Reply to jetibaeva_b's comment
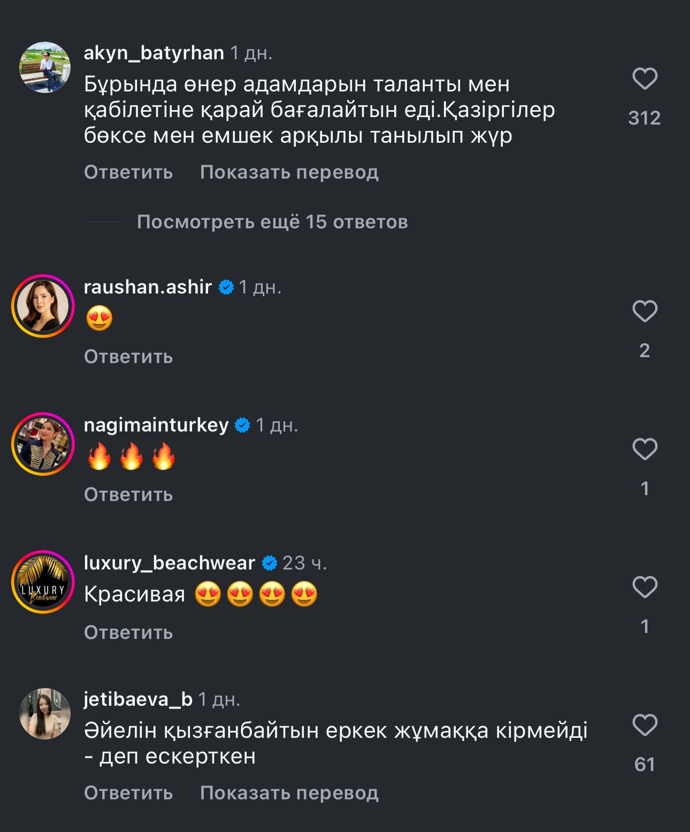The width and height of the screenshot is (690, 832). [x=128, y=793]
